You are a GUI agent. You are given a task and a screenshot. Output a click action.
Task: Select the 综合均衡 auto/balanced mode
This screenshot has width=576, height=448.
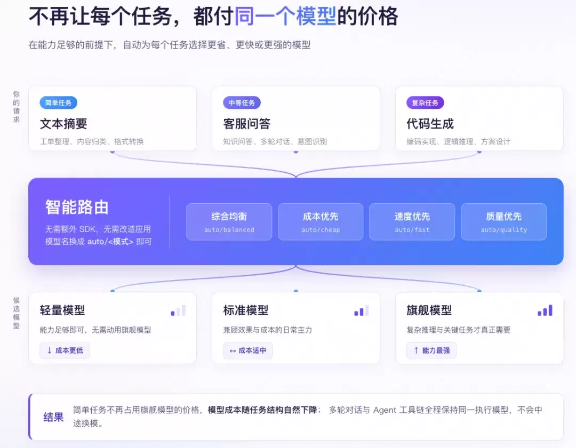pyautogui.click(x=229, y=222)
